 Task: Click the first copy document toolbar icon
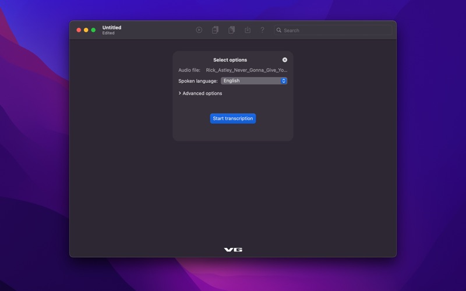pyautogui.click(x=215, y=30)
